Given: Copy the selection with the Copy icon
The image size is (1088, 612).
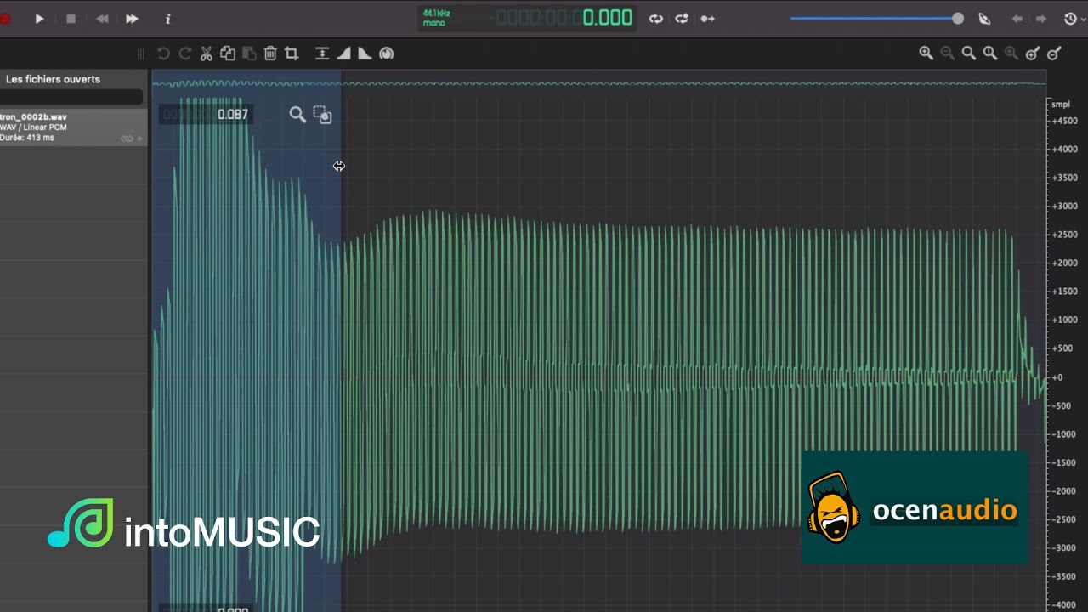Looking at the screenshot, I should click(x=227, y=54).
